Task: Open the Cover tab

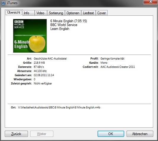Action: point(102,13)
